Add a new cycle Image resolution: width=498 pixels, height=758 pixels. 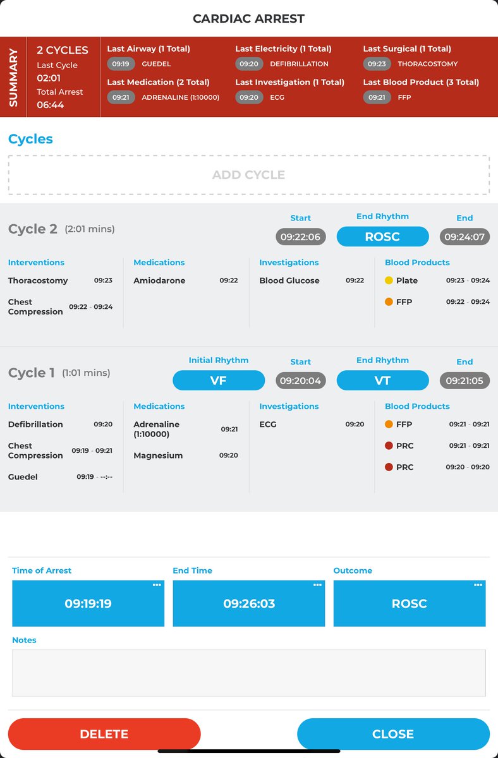(x=249, y=175)
